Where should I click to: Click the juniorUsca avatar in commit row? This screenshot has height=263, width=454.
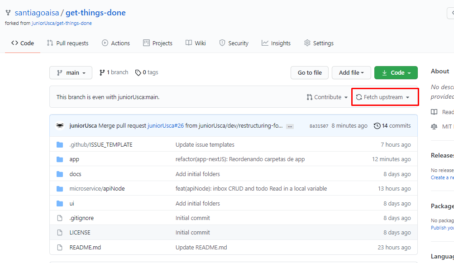[60, 126]
